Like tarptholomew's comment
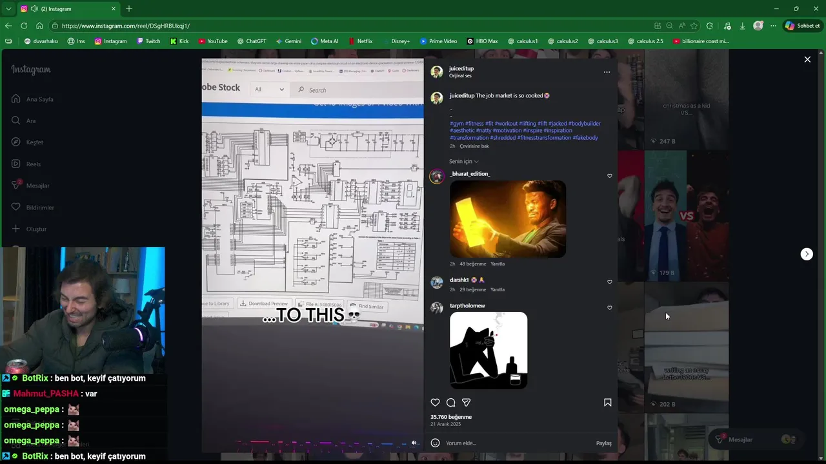826x464 pixels. [609, 307]
